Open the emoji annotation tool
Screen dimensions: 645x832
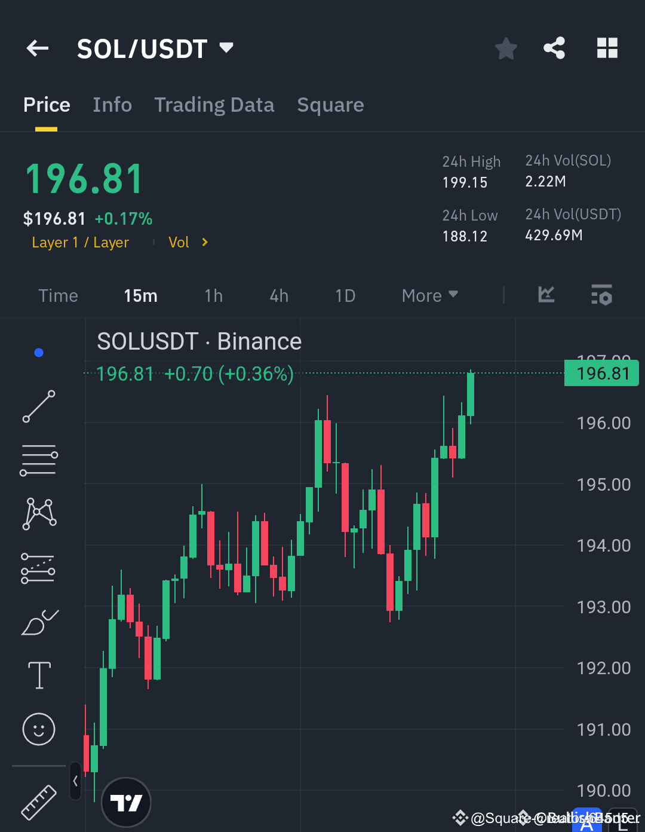pos(38,729)
